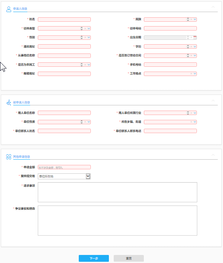Open the 性别 dropdown arrow

[x=89, y=37]
